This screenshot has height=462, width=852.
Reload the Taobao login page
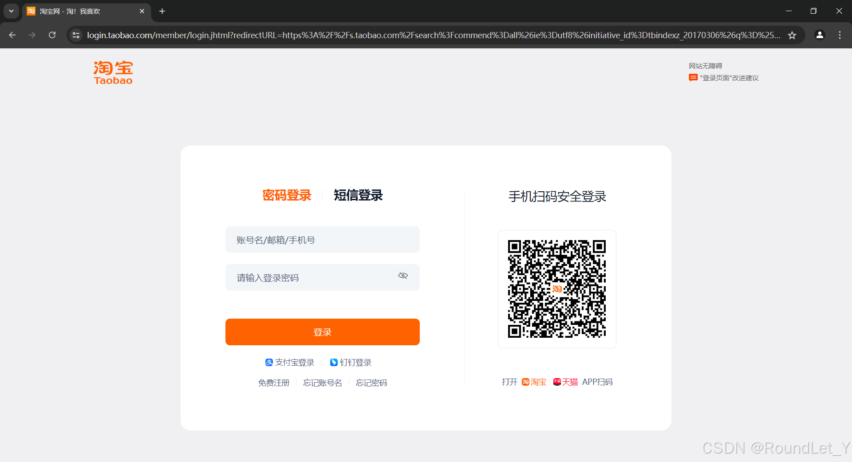[x=52, y=35]
